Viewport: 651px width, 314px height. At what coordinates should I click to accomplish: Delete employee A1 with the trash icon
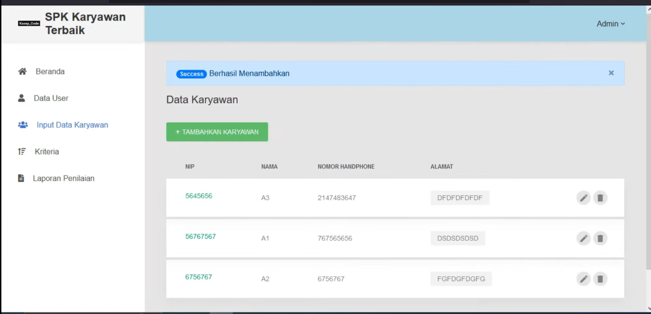pos(600,238)
